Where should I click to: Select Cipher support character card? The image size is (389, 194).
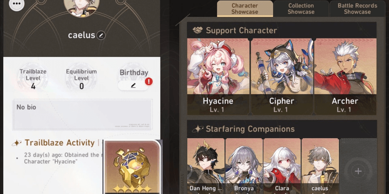(282, 77)
